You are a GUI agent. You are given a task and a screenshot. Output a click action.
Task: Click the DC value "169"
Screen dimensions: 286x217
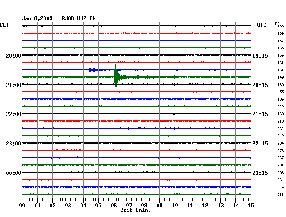[281, 114]
